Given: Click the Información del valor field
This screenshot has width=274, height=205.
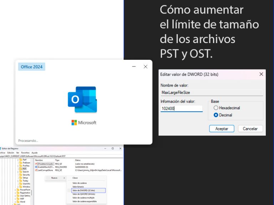Looking at the screenshot, I should click(x=181, y=109).
